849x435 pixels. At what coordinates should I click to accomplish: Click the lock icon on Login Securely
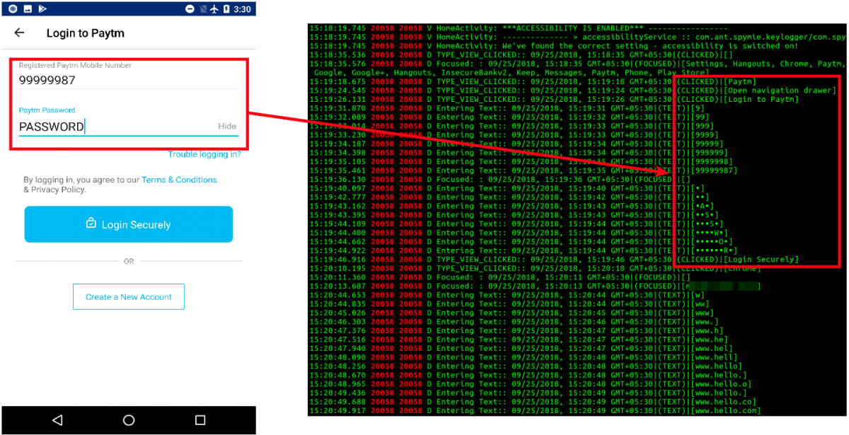pos(91,224)
